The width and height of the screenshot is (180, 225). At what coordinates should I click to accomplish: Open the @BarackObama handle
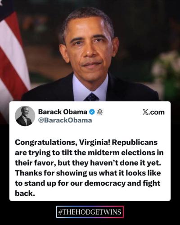65,120
